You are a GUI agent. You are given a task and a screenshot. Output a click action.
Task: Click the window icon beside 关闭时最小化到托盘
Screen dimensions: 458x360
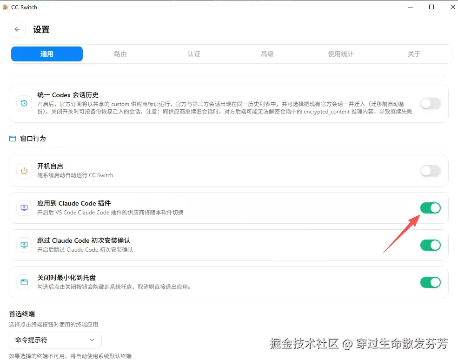click(x=24, y=282)
